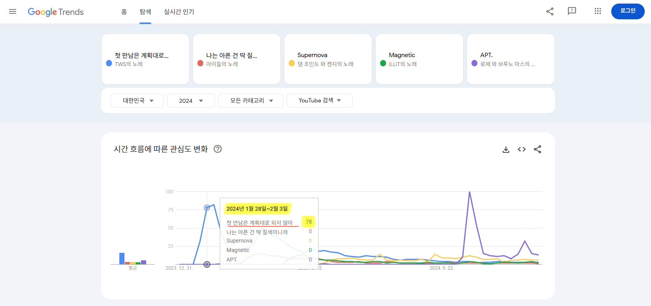Click the blue average bar above 평균
The image size is (651, 306).
[122, 258]
